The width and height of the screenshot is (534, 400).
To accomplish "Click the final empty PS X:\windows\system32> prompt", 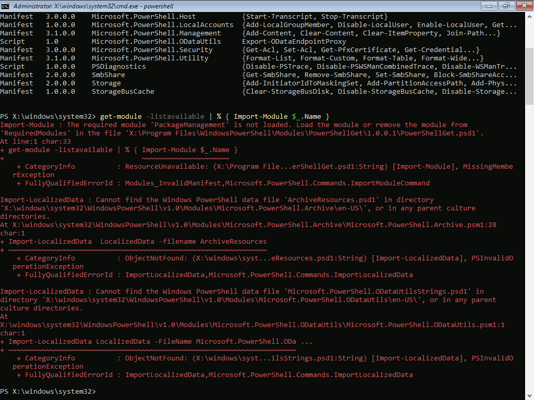I will point(48,391).
